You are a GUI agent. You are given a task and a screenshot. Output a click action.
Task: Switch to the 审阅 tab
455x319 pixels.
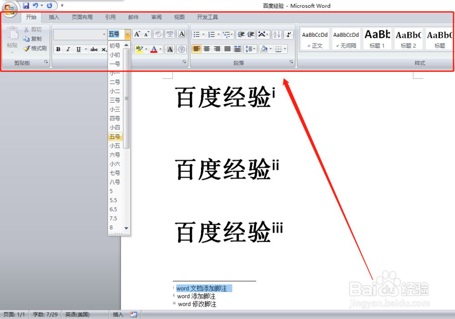pyautogui.click(x=157, y=17)
